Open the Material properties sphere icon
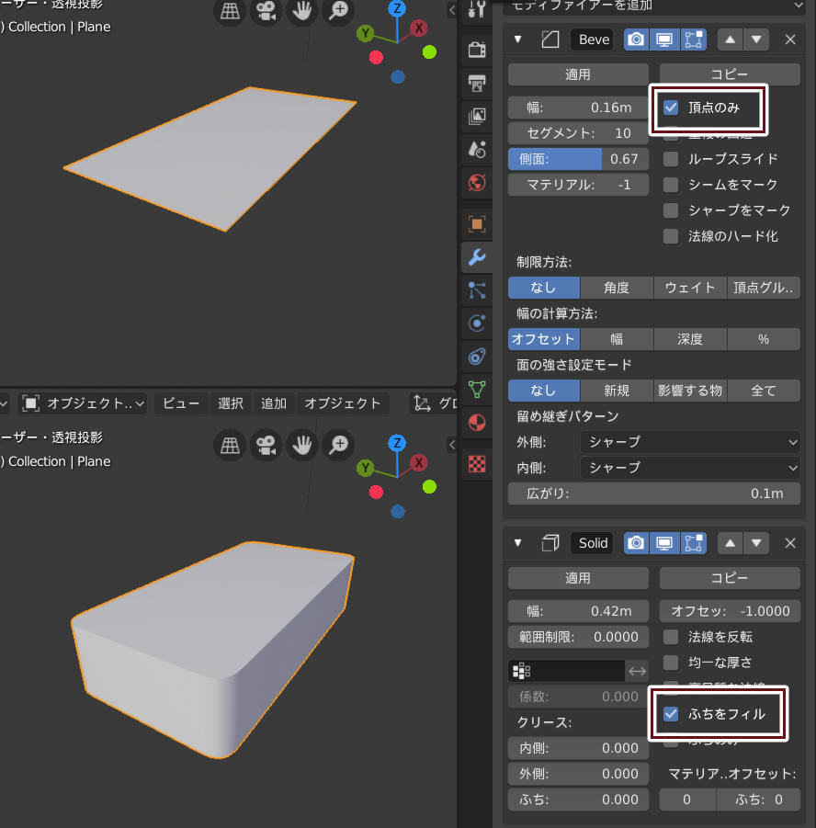Image resolution: width=816 pixels, height=828 pixels. [477, 423]
